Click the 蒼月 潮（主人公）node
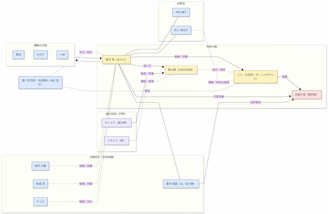This screenshot has height=214, width=328. click(x=116, y=59)
